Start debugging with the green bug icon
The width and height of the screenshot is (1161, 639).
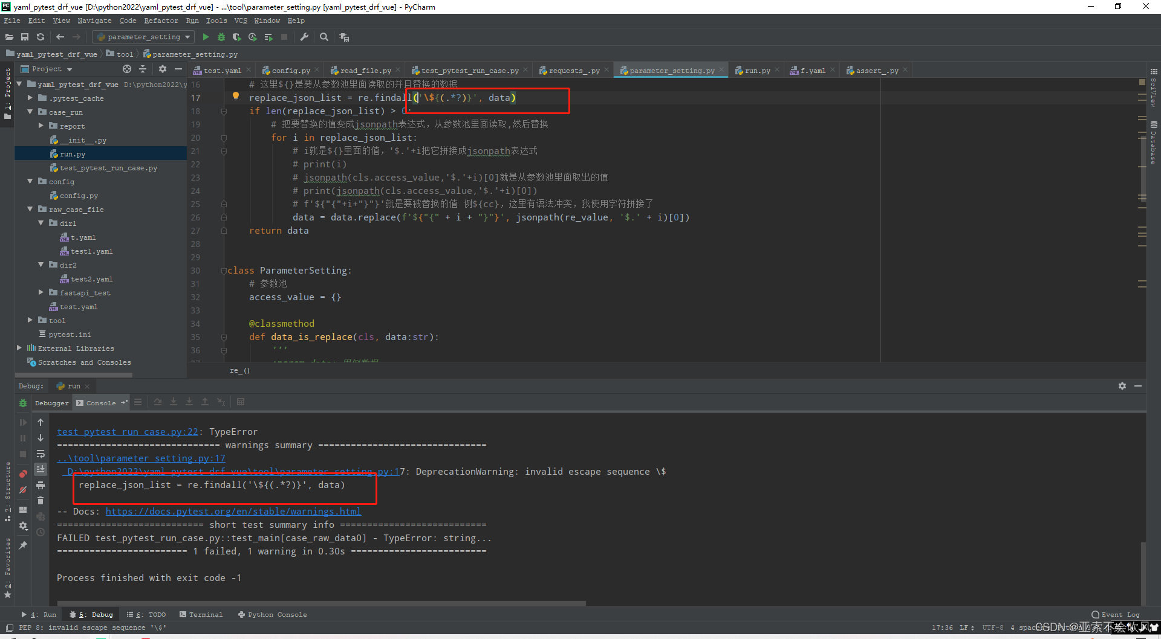[x=221, y=37]
